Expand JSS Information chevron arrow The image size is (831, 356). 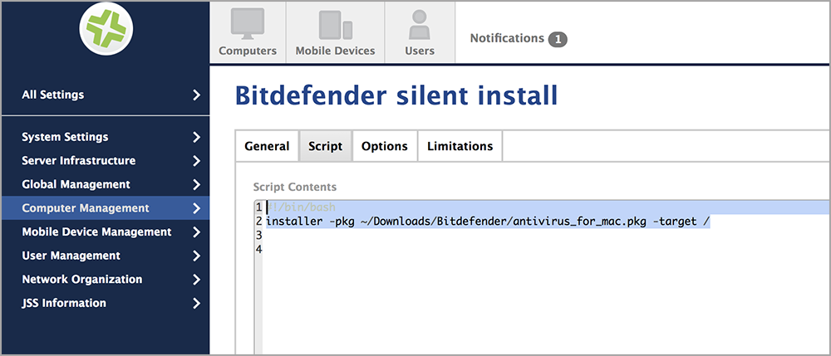197,303
